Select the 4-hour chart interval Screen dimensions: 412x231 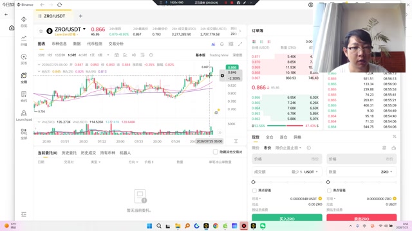83,55
